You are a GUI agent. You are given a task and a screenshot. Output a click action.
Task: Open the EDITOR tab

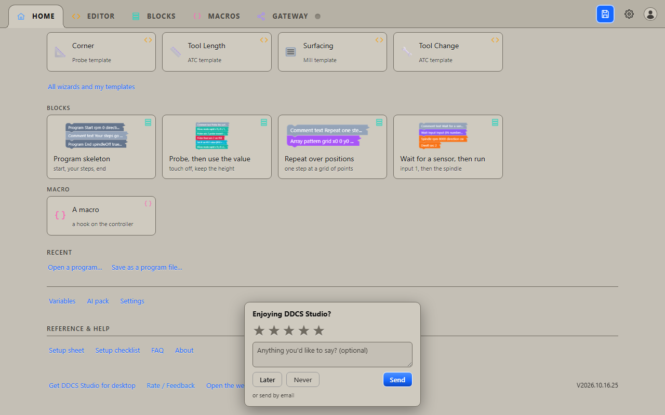(x=93, y=16)
